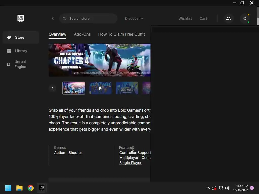Click the Store tag icon
This screenshot has height=194, width=259.
(9, 37)
